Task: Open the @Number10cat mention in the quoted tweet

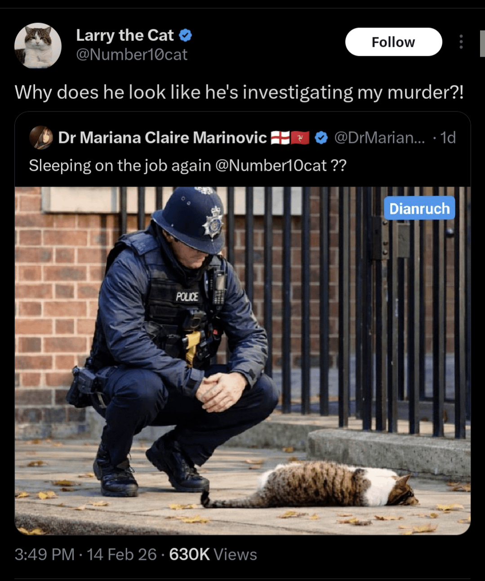Action: 271,165
